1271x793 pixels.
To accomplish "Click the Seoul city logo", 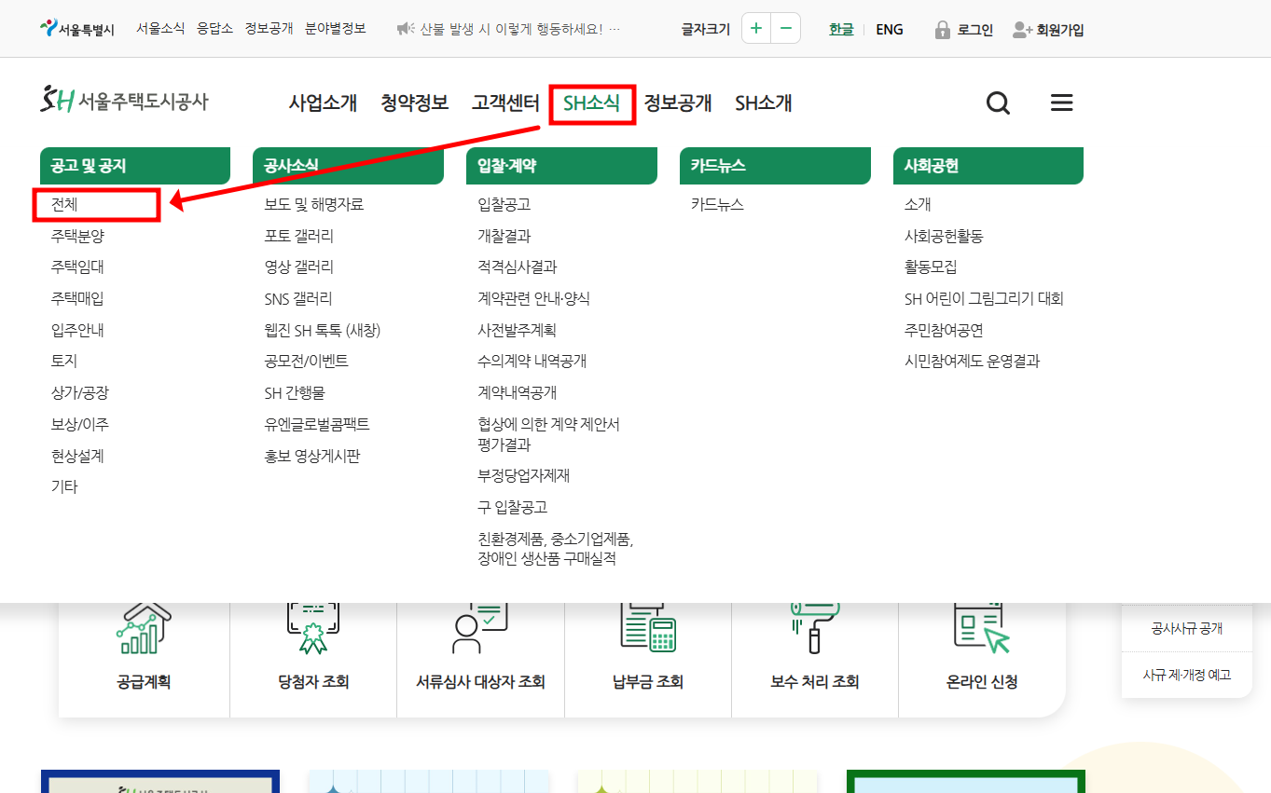I will point(77,29).
